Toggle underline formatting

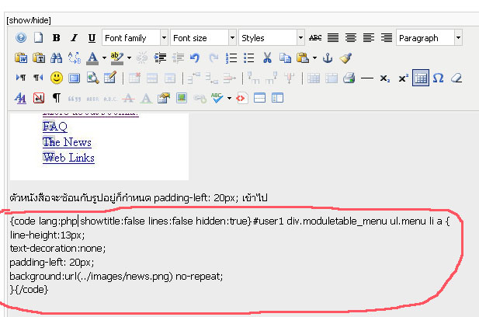92,37
